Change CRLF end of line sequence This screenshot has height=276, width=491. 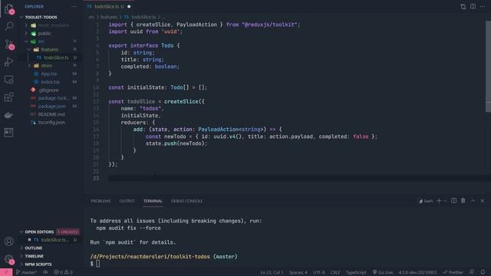click(335, 272)
